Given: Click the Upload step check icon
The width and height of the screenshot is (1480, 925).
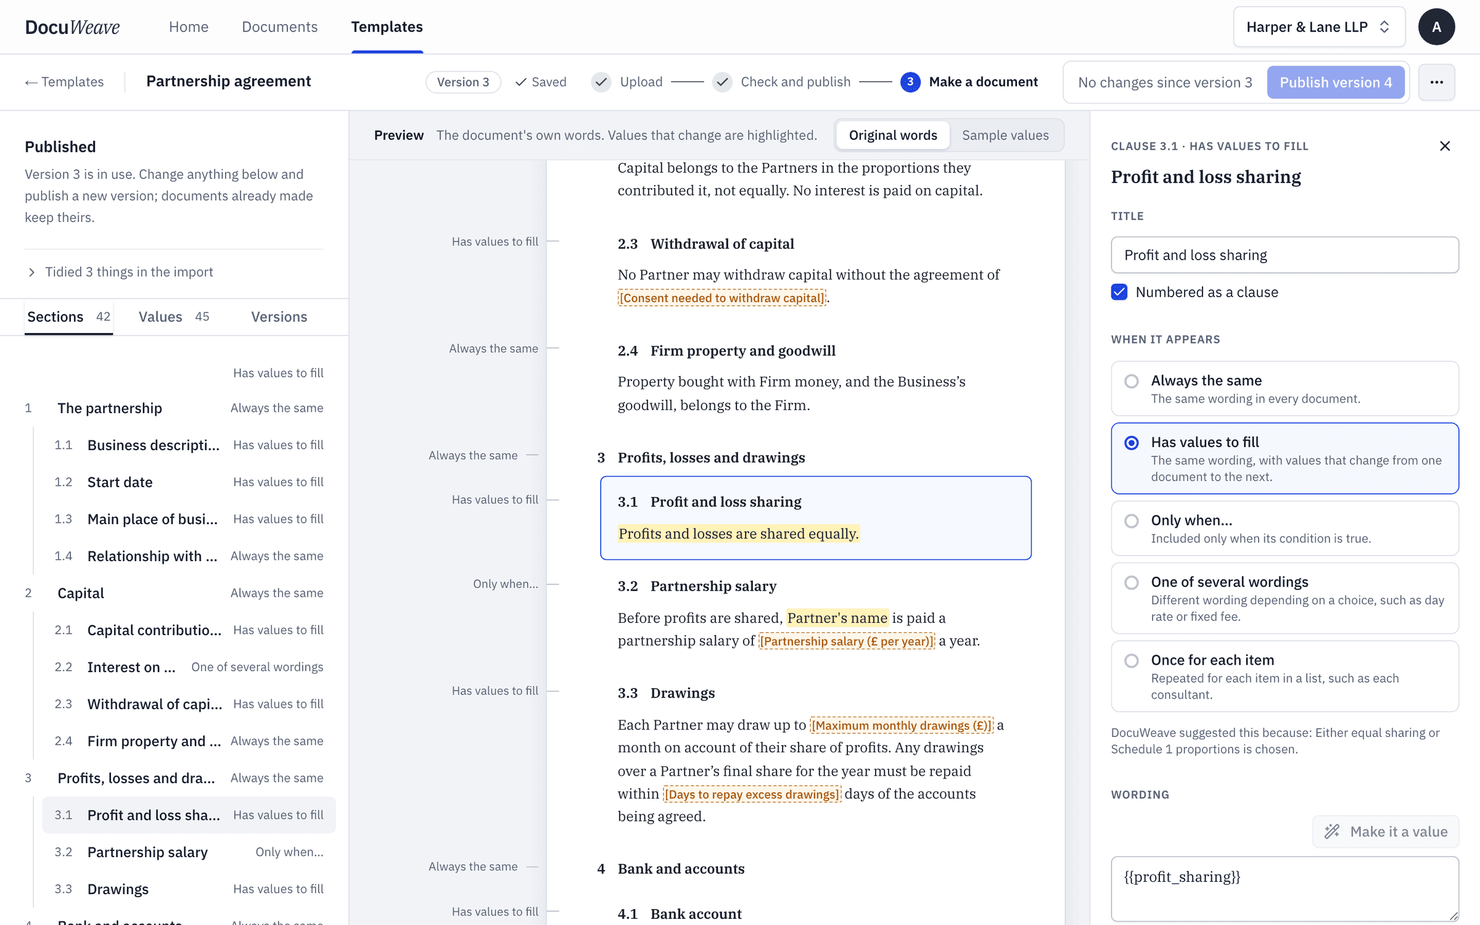Looking at the screenshot, I should coord(601,82).
